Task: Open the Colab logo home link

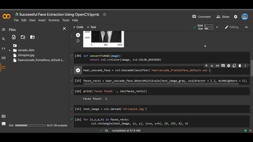Action: [x=6, y=16]
